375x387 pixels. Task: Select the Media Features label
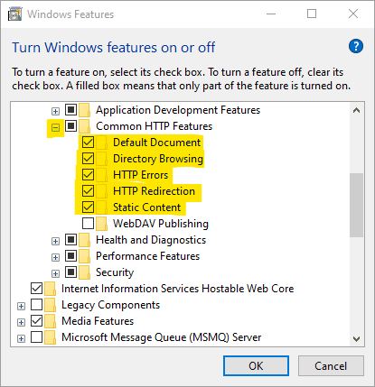(x=98, y=321)
